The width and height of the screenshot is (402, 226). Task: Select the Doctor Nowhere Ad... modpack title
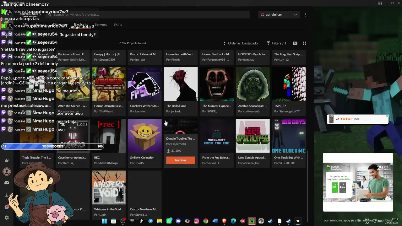pyautogui.click(x=144, y=209)
